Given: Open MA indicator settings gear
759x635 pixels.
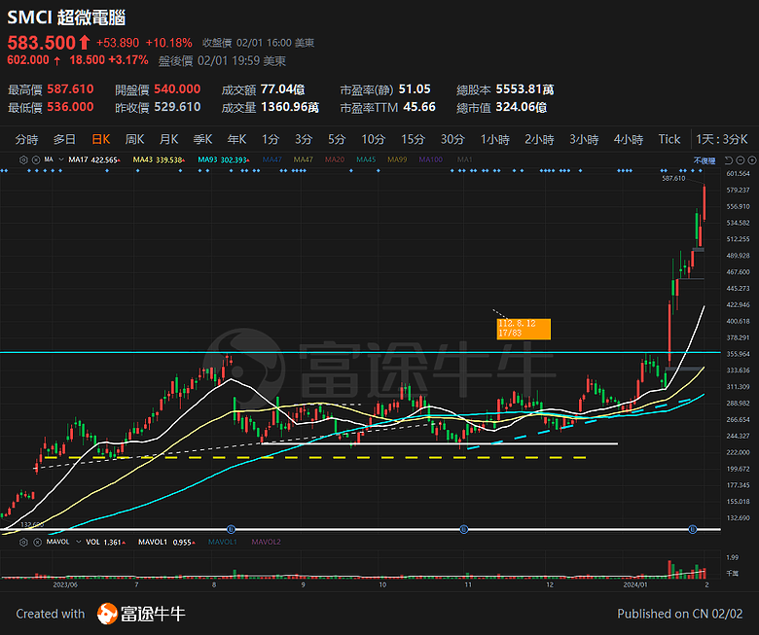Looking at the screenshot, I should [x=23, y=159].
